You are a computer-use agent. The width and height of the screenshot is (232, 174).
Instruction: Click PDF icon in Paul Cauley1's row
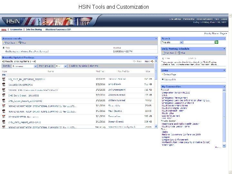coord(4,111)
